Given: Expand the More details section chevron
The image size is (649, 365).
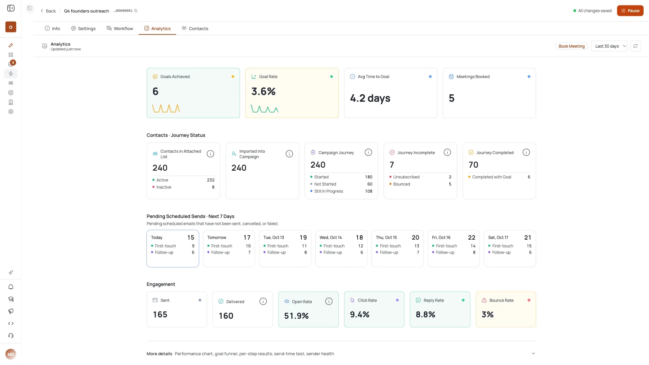Looking at the screenshot, I should pos(533,354).
